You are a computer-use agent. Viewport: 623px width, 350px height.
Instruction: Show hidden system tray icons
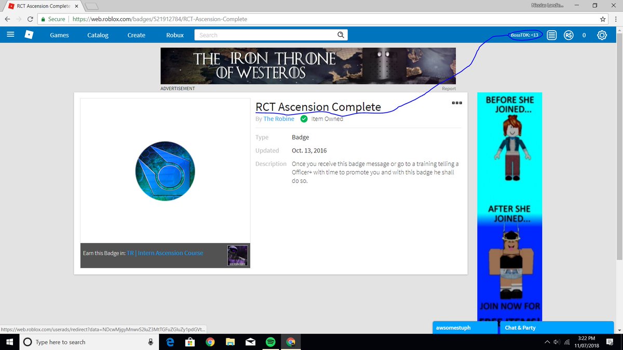point(547,342)
